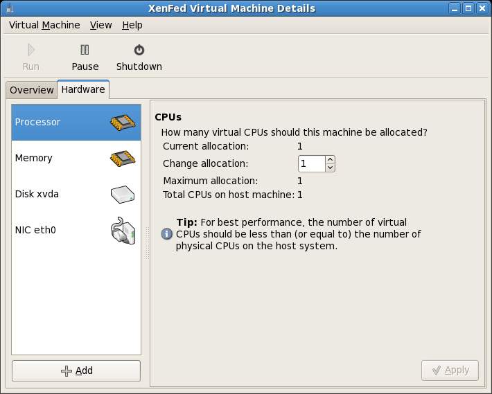The width and height of the screenshot is (492, 394).
Task: Open the Virtual Machine menu
Action: 44,25
